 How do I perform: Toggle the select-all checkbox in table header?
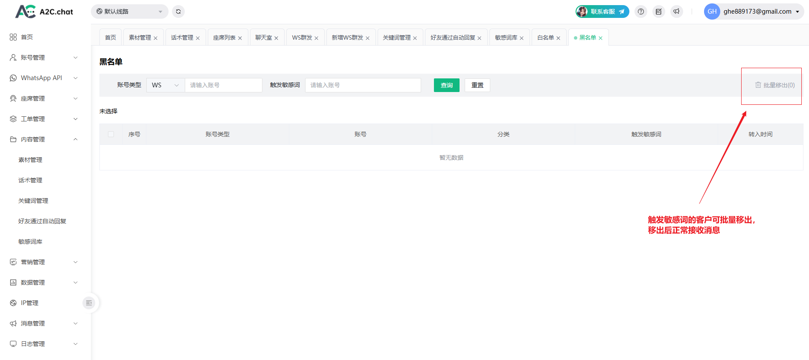111,134
